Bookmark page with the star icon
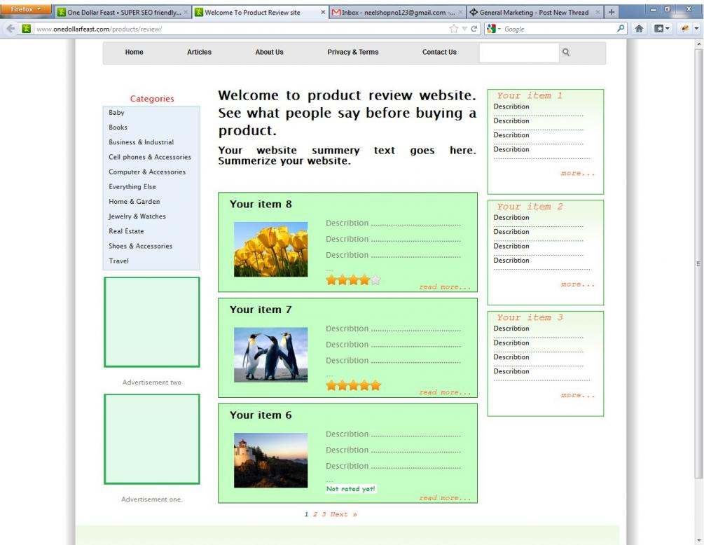704x545 pixels. tap(453, 29)
